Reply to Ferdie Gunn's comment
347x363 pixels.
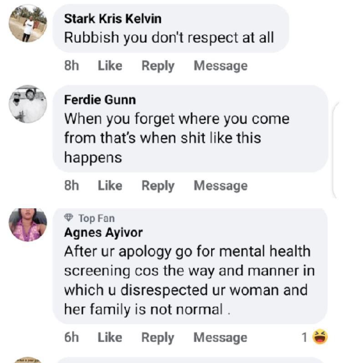point(158,186)
